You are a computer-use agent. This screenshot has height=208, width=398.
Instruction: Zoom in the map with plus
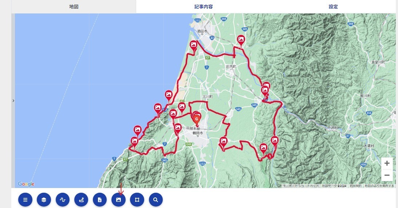click(x=387, y=163)
